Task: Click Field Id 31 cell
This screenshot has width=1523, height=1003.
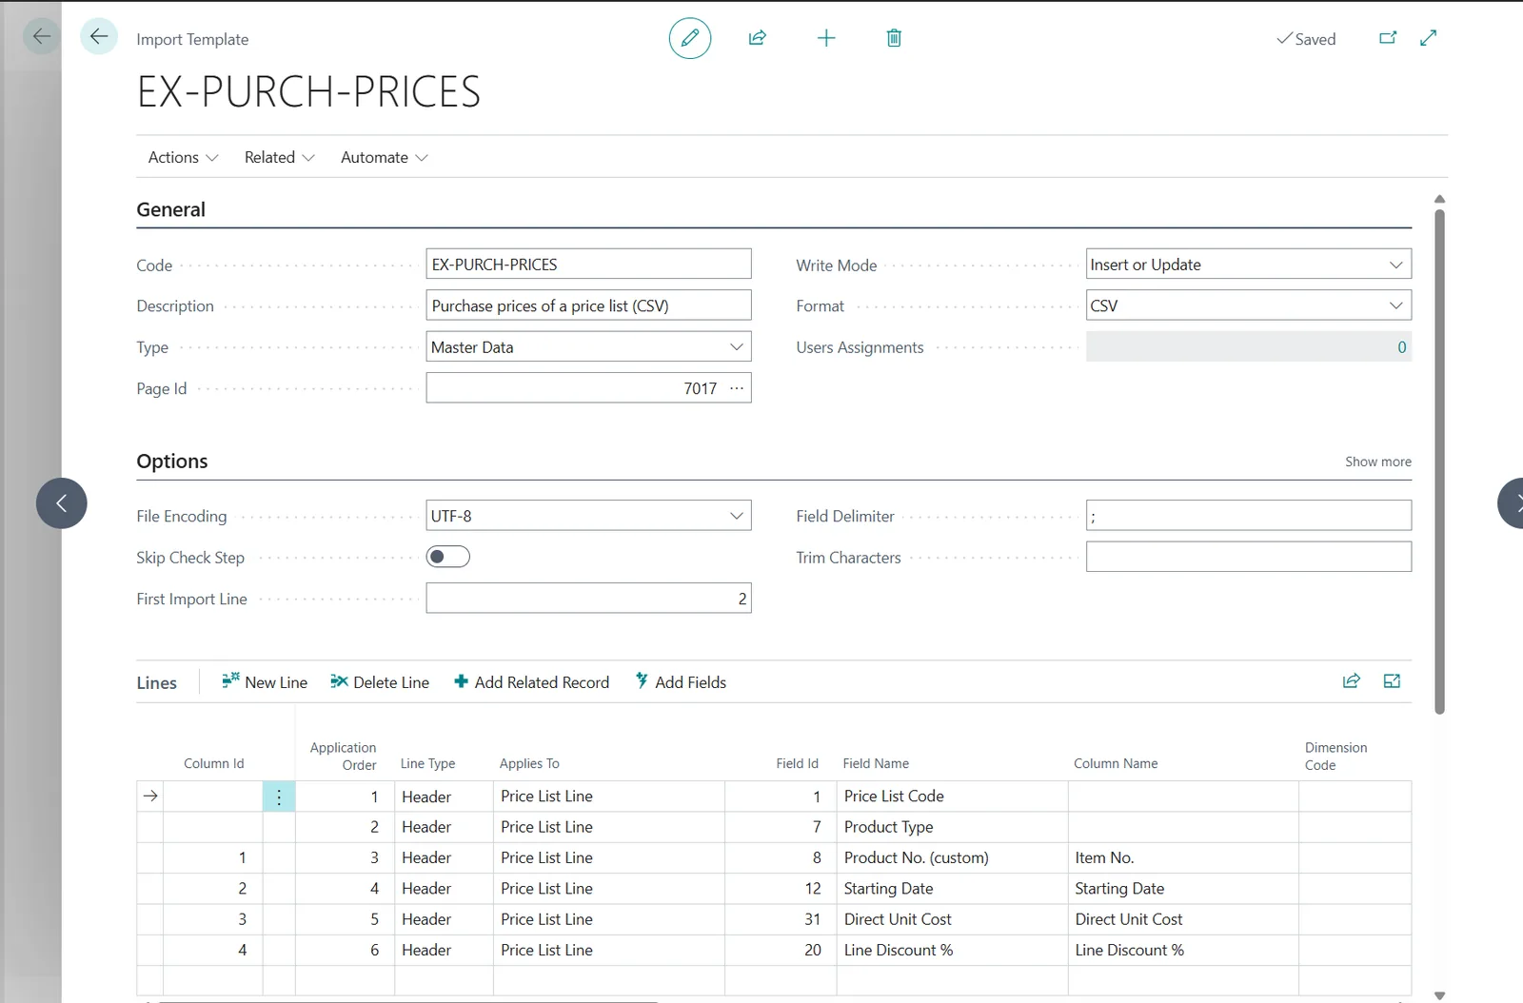Action: click(781, 919)
